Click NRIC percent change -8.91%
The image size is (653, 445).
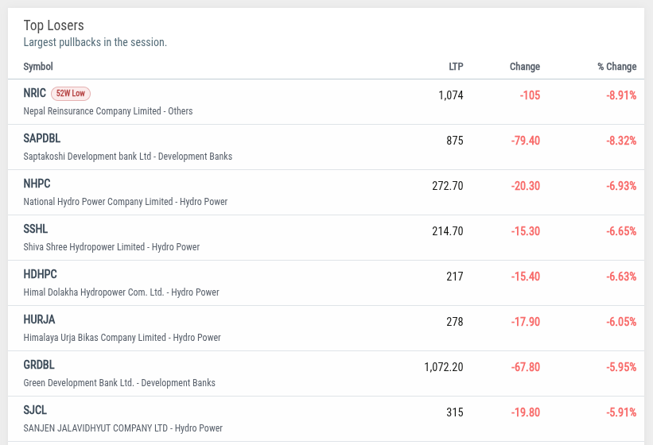tap(621, 95)
